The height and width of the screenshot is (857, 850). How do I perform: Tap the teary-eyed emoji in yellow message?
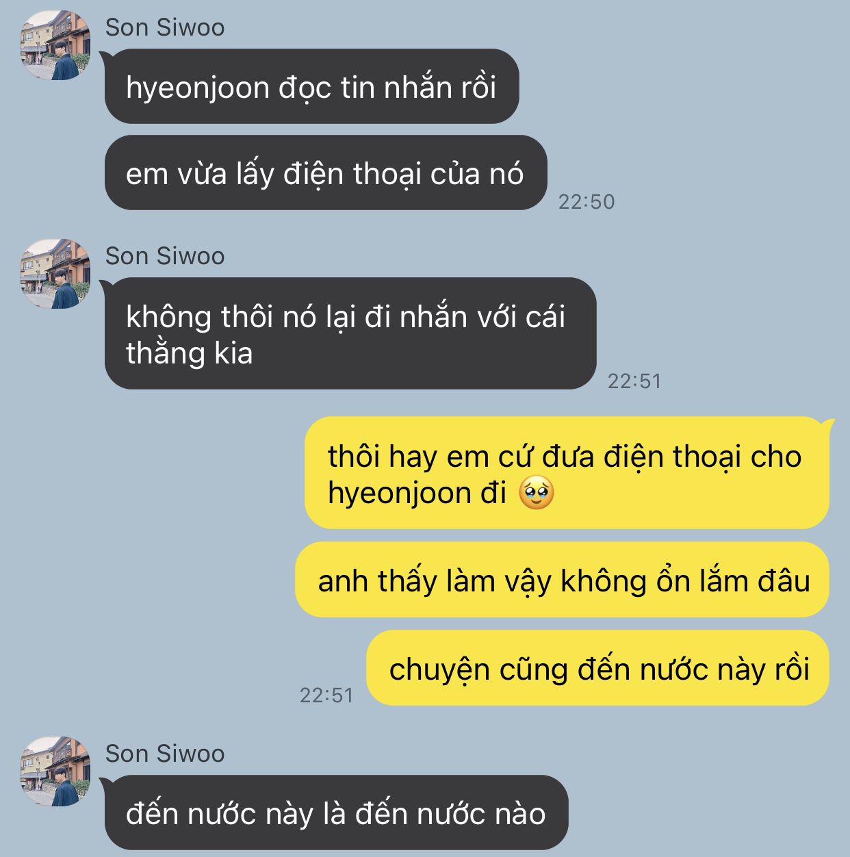[x=537, y=493]
